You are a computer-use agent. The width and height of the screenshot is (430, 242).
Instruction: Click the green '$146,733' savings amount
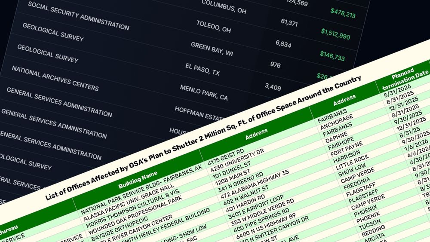(332, 55)
